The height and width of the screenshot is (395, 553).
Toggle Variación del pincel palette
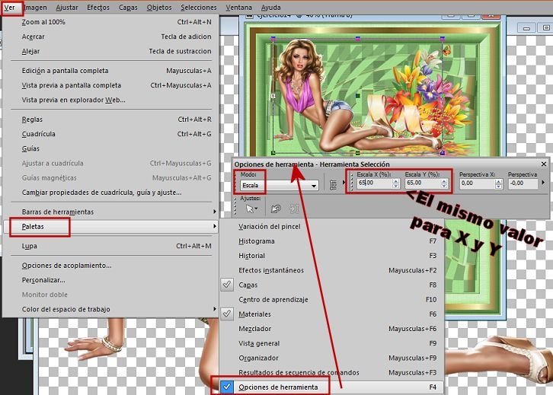point(331,227)
